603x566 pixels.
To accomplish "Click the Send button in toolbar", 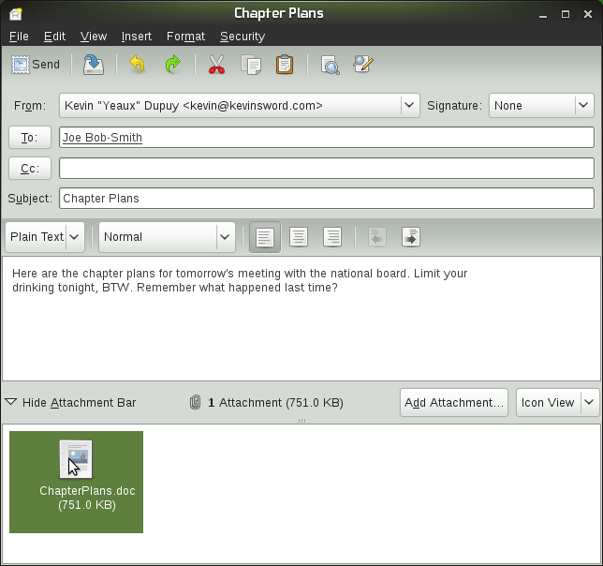I will (x=36, y=65).
